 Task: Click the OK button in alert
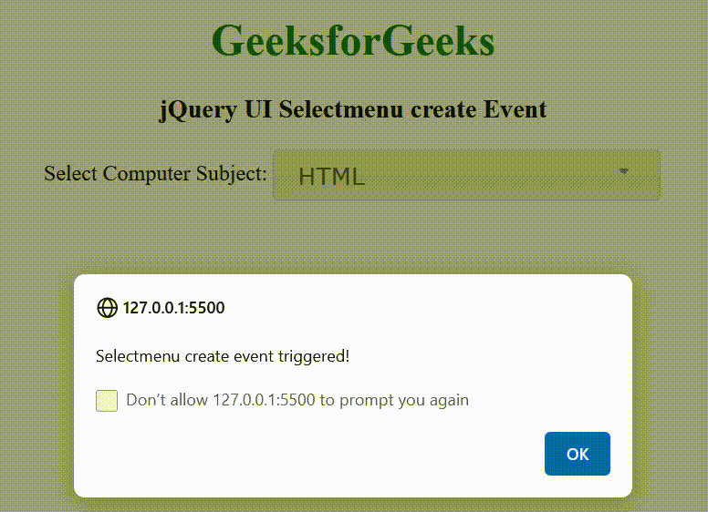click(x=577, y=454)
